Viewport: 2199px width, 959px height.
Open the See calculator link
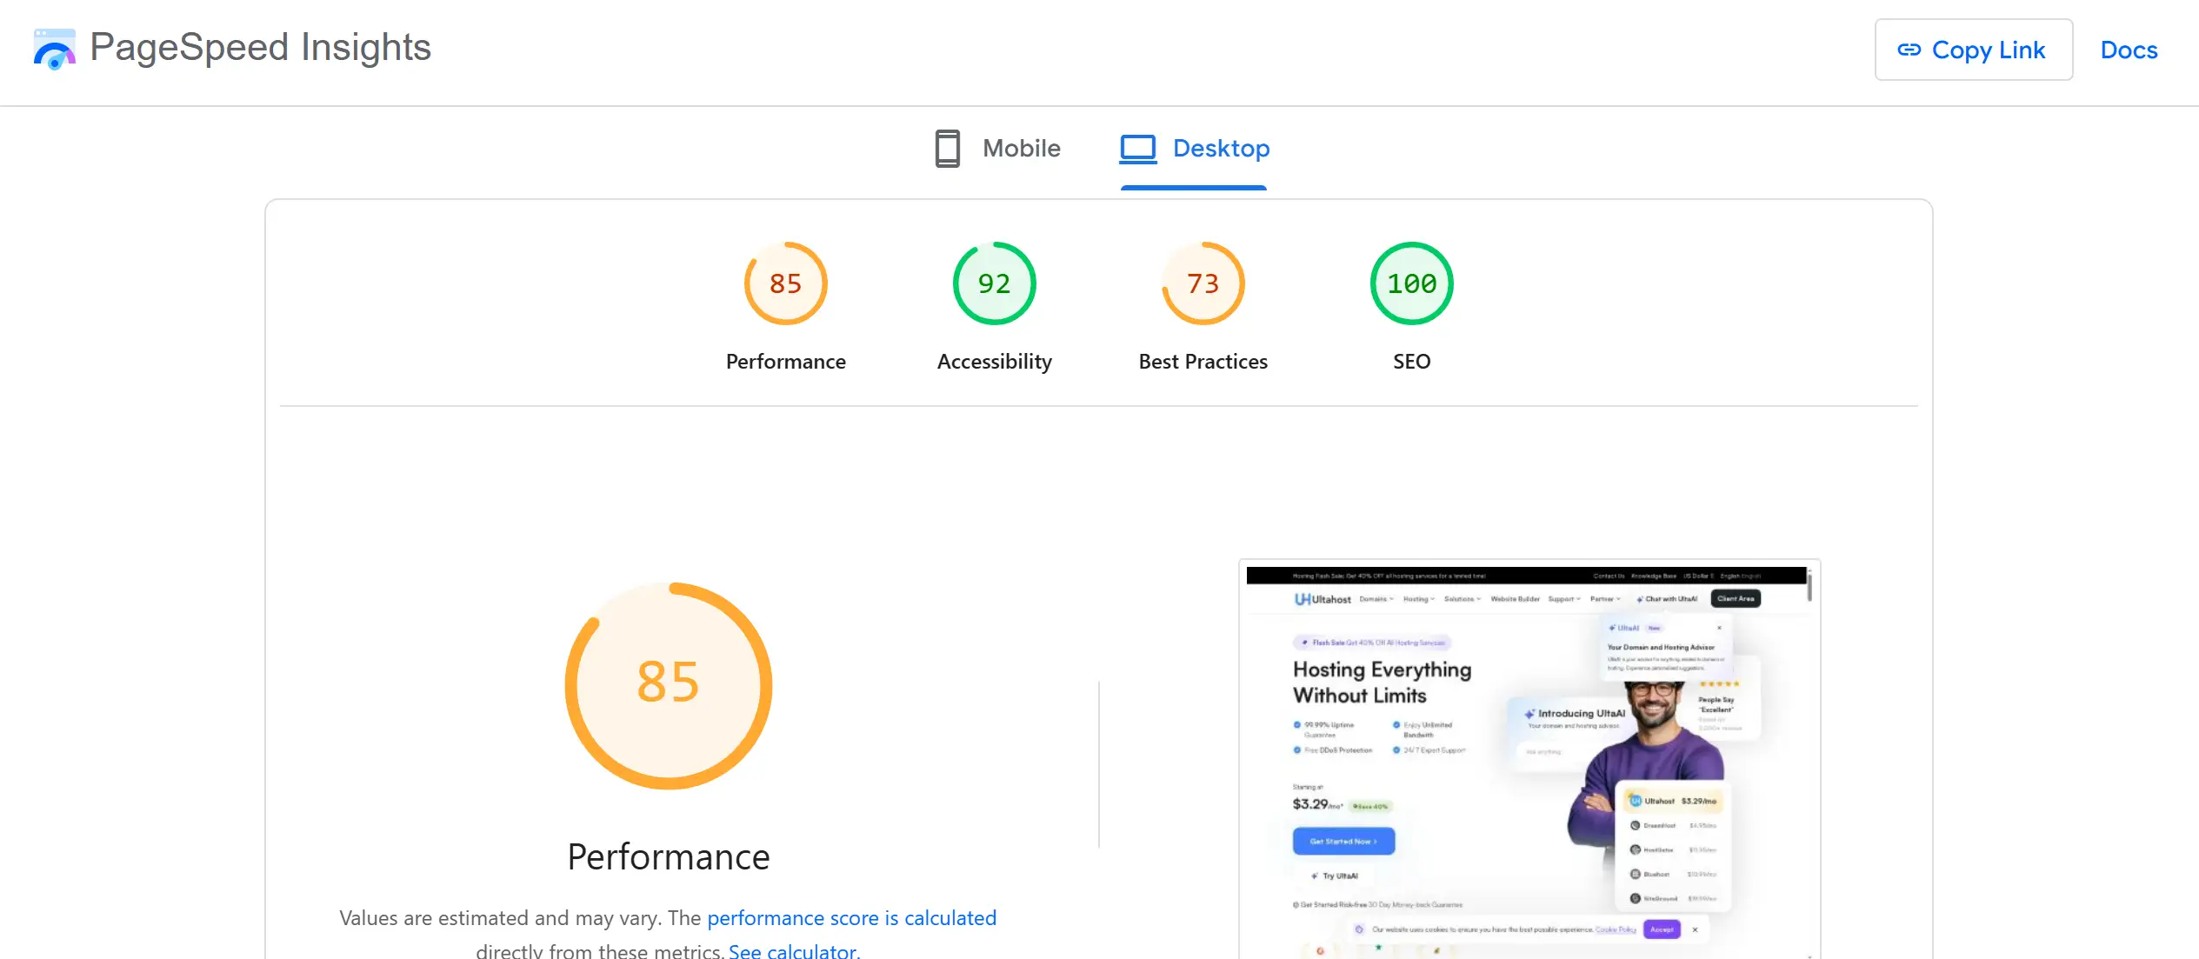pos(794,951)
